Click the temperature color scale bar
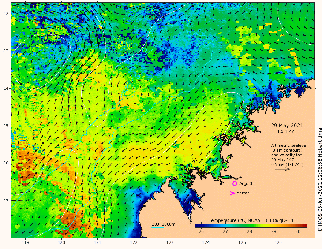The height and width of the screenshot is (249, 322). click(251, 226)
